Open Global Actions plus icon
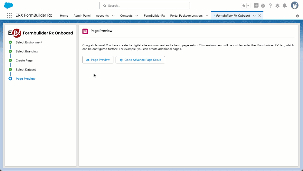The height and width of the screenshot is (171, 303). click(x=256, y=5)
